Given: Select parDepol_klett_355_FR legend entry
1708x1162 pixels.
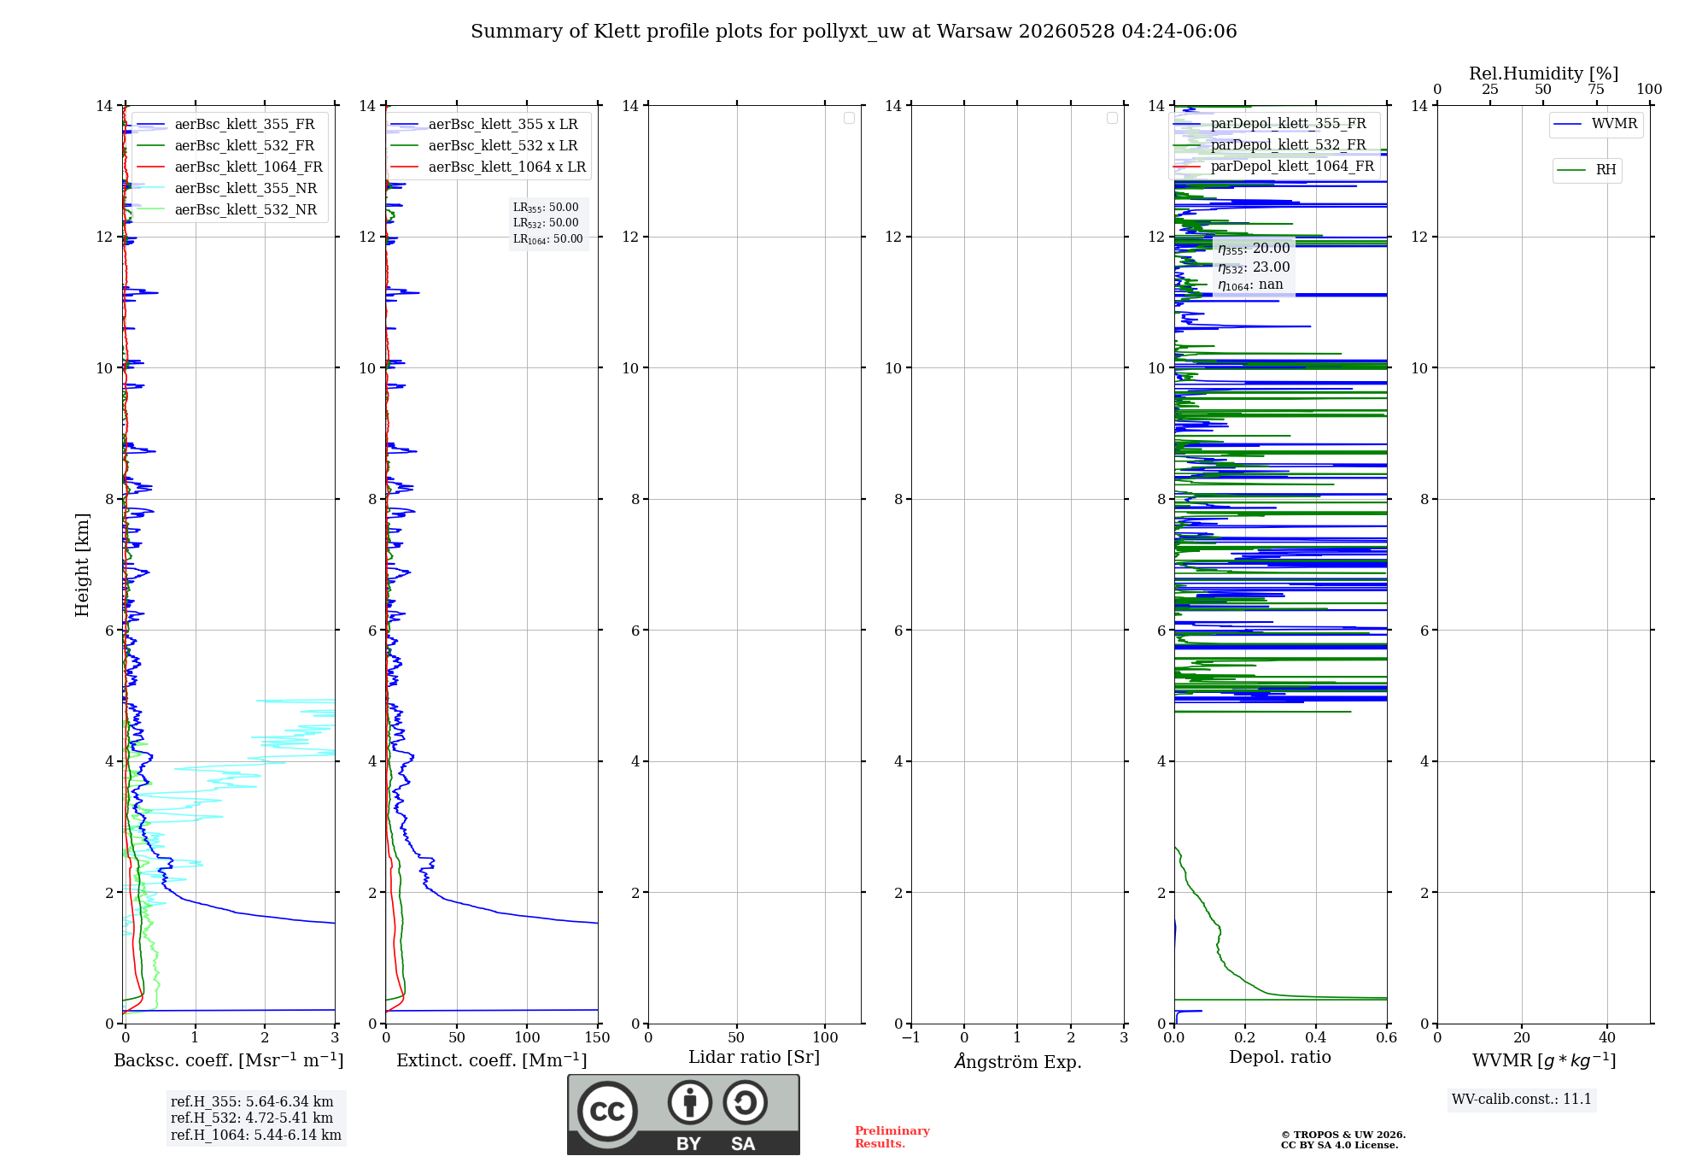Looking at the screenshot, I should click(x=1270, y=123).
